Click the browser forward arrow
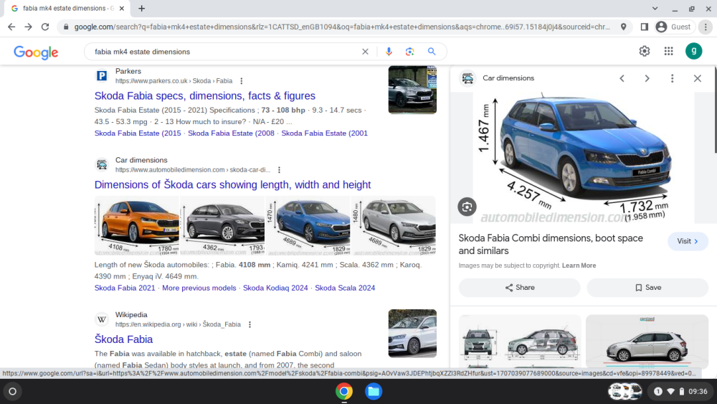The image size is (717, 404). coord(29,27)
